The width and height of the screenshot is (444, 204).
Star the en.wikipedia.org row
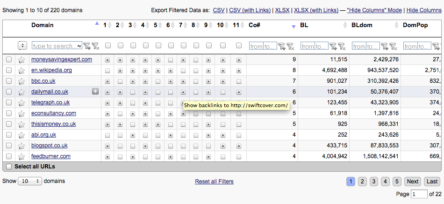pyautogui.click(x=21, y=71)
